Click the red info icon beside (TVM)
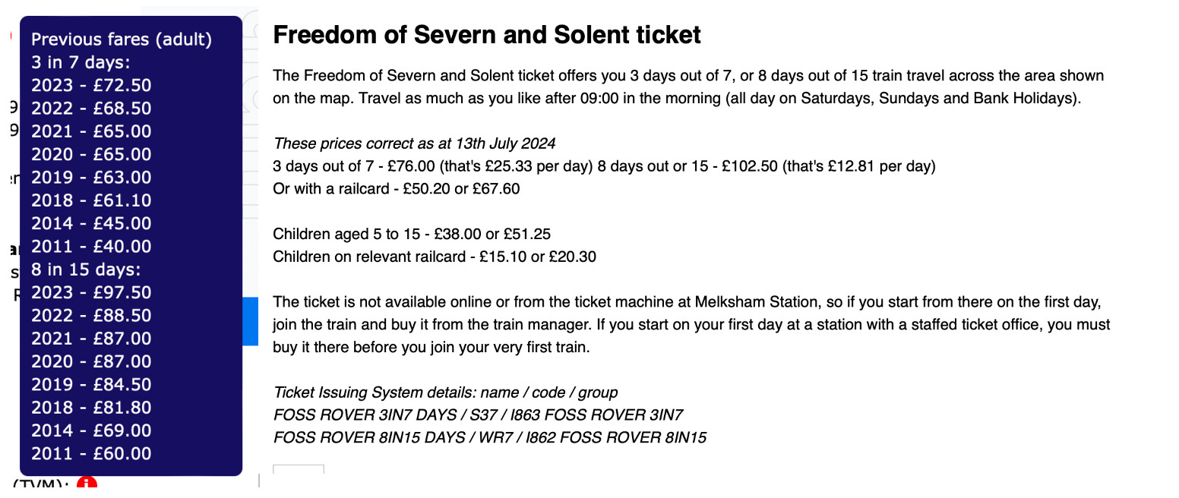 pos(87,486)
